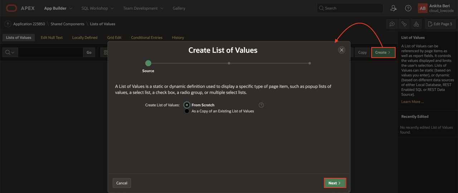Viewport: 458px width, 193px height.
Task: Click the Oracle APEX logo icon
Action: point(11,8)
